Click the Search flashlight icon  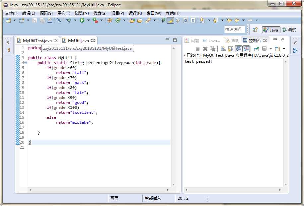point(148,20)
